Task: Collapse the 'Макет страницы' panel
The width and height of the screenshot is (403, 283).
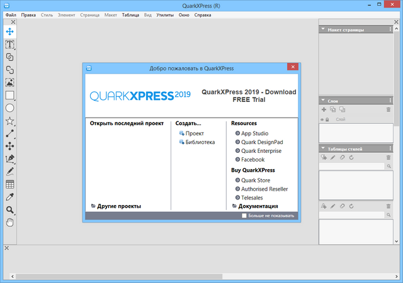Action: click(x=323, y=30)
